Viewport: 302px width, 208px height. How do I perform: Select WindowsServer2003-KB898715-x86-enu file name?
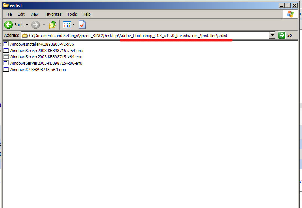[x=46, y=63]
